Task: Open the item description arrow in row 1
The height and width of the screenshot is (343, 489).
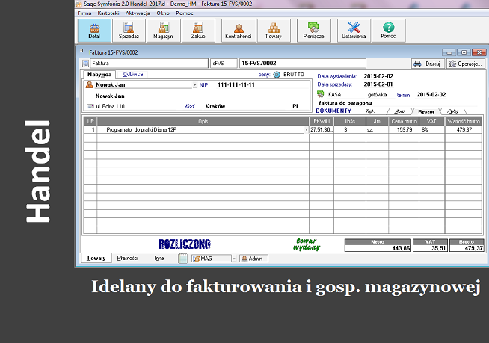Action: point(307,130)
